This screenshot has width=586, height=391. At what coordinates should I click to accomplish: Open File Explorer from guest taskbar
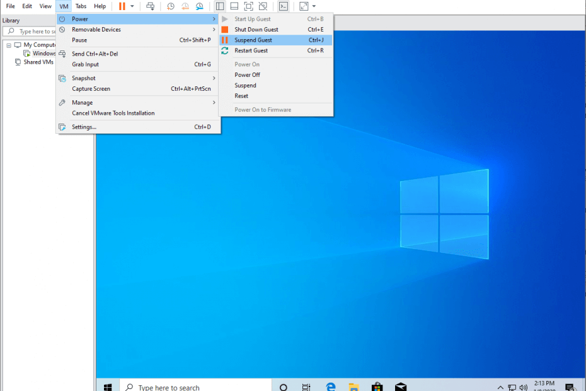click(353, 387)
